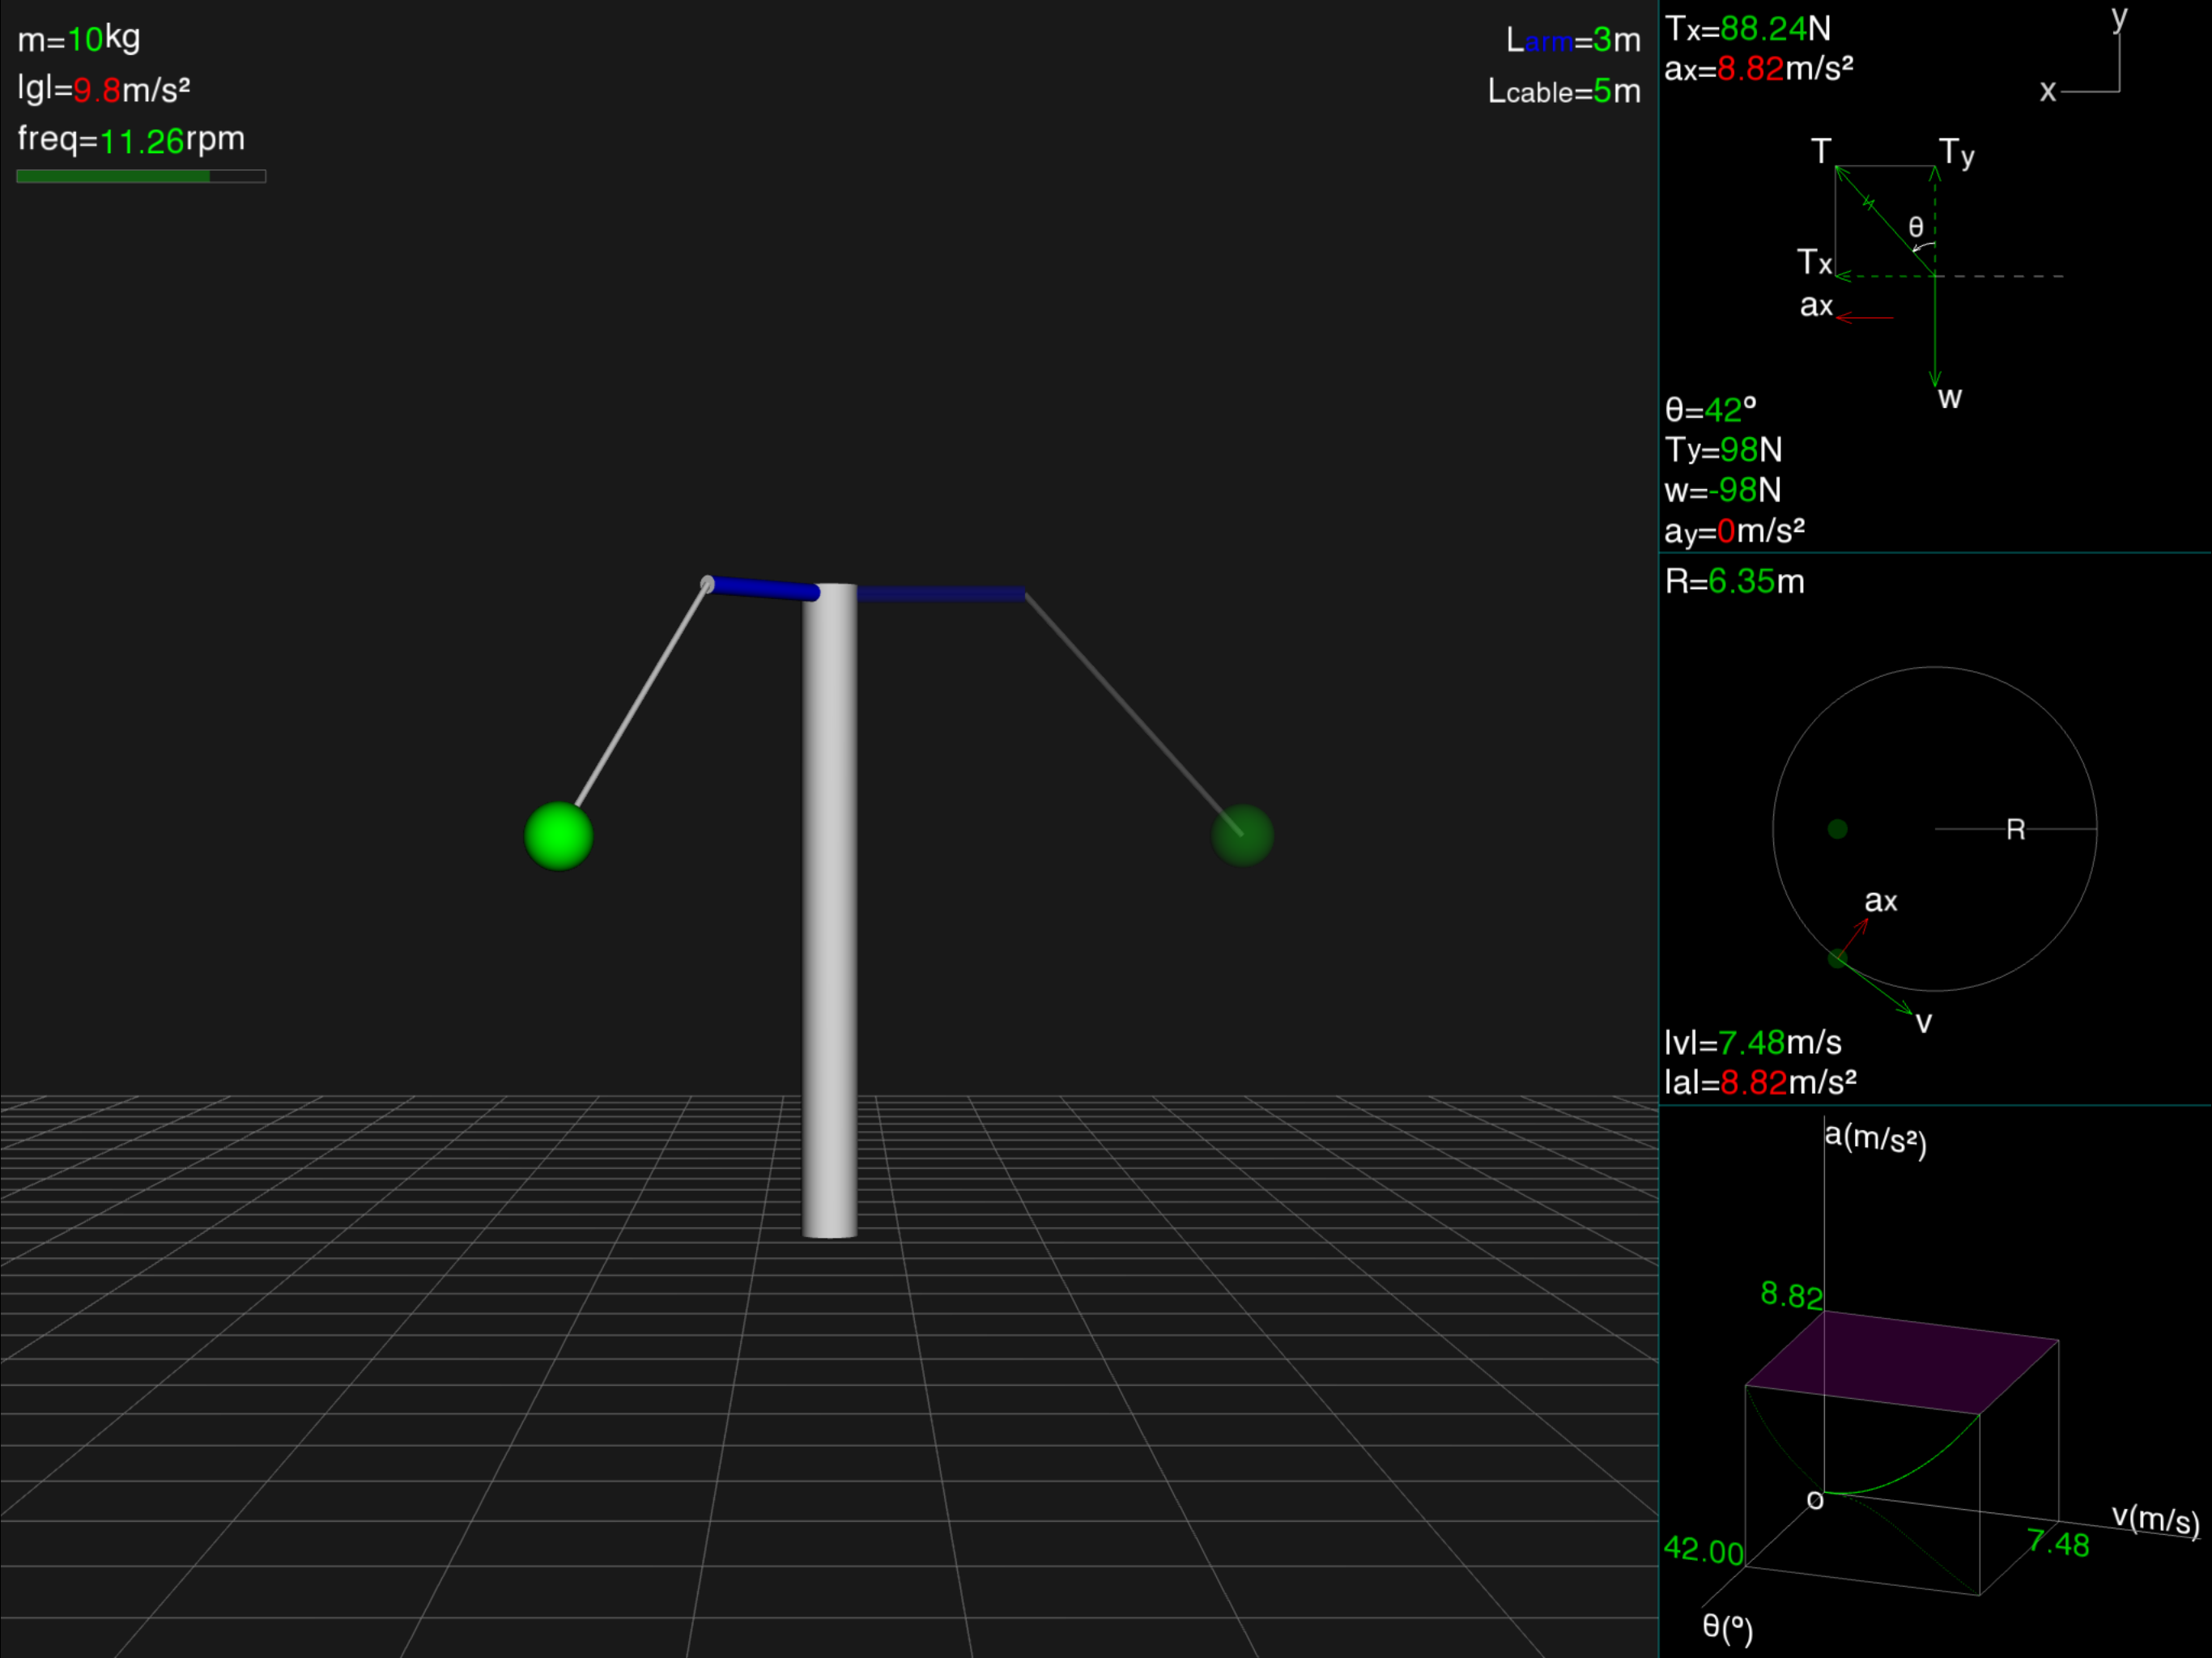The width and height of the screenshot is (2212, 1658).
Task: Click the white central pole
Action: [829, 910]
